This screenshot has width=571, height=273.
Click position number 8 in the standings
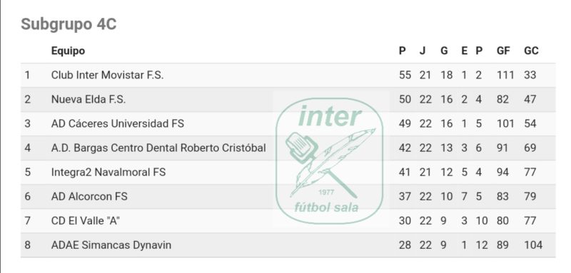point(28,245)
